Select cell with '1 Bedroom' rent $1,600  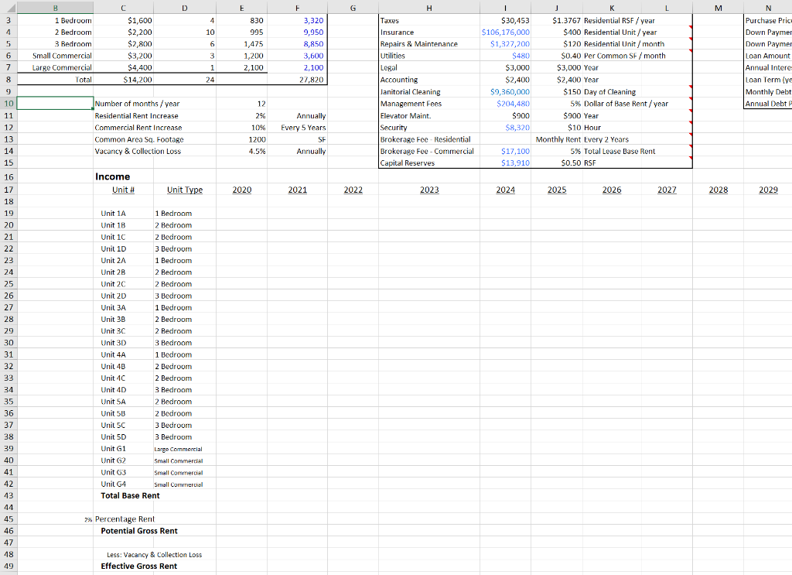(x=124, y=21)
